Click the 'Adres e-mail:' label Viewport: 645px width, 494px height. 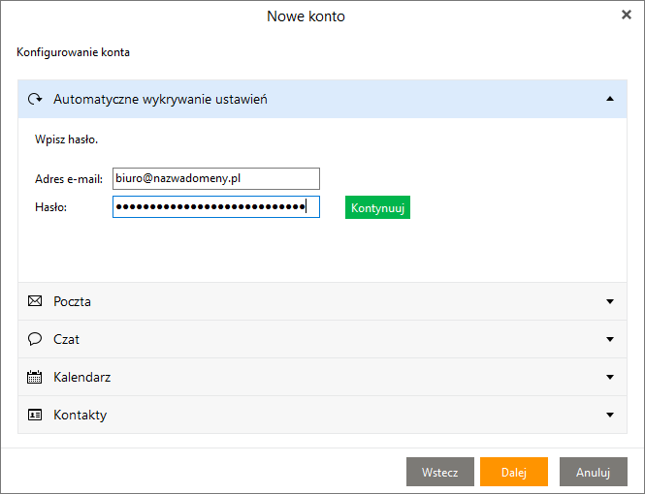[69, 179]
